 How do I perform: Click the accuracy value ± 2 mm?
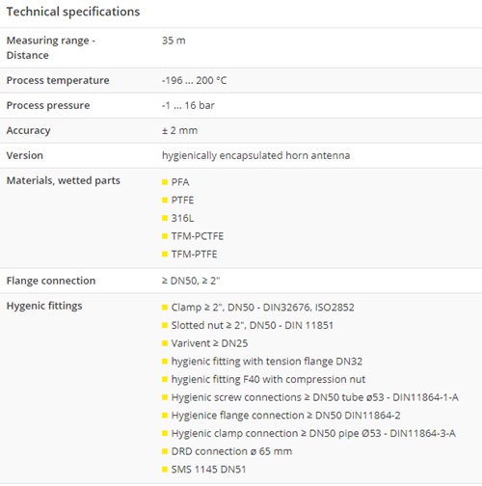click(x=179, y=130)
